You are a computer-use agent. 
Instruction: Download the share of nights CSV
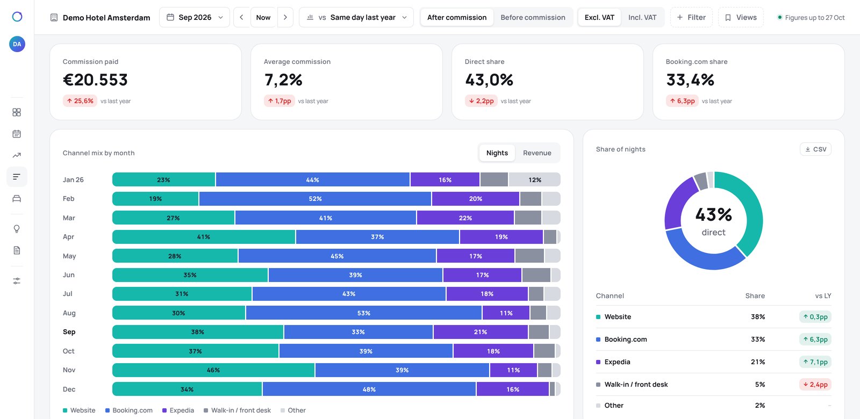click(x=815, y=149)
